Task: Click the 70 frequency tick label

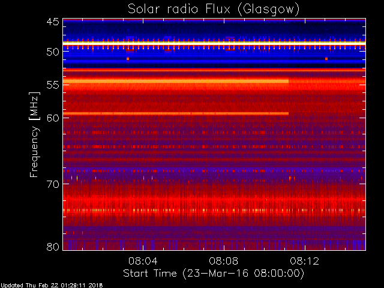Action: [x=53, y=184]
